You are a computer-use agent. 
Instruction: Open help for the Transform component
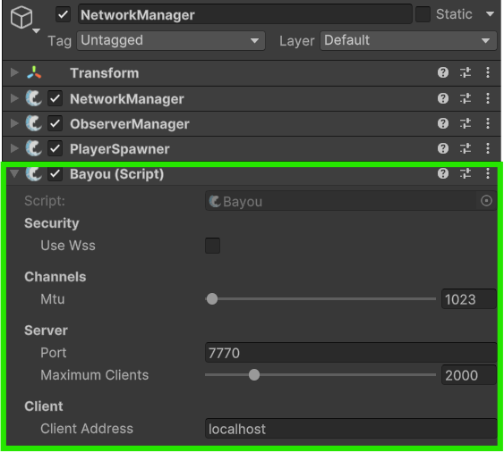(x=443, y=73)
